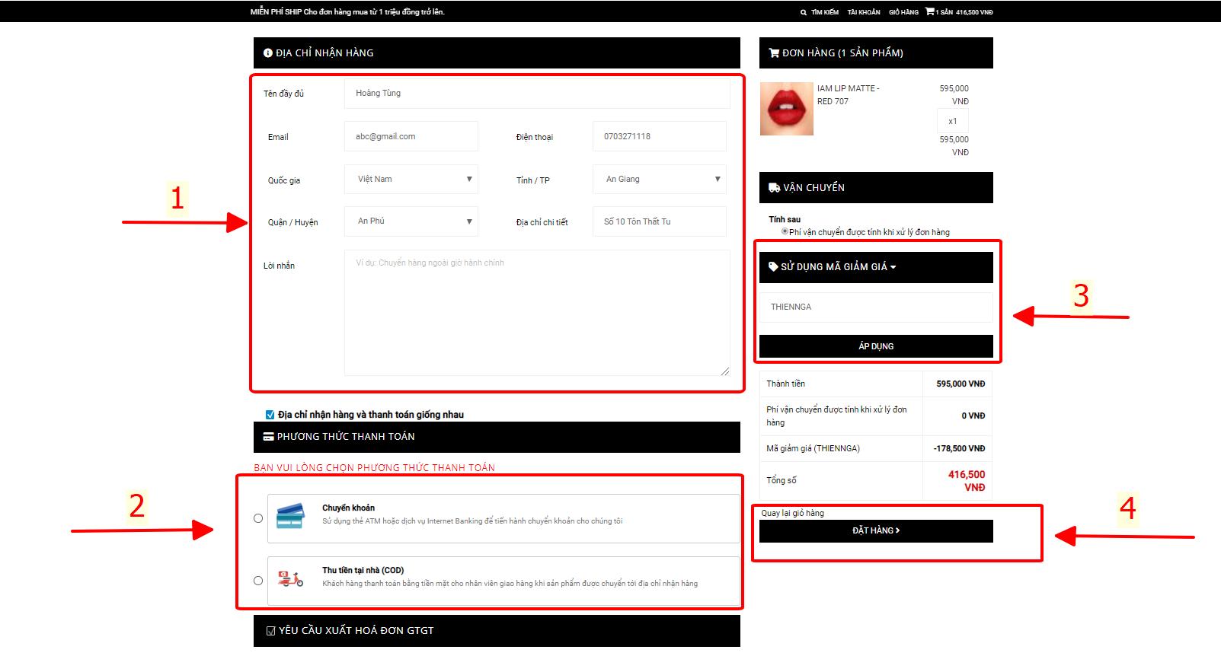The width and height of the screenshot is (1221, 656).
Task: Click the truck icon in Vận chuyển header
Action: (774, 188)
